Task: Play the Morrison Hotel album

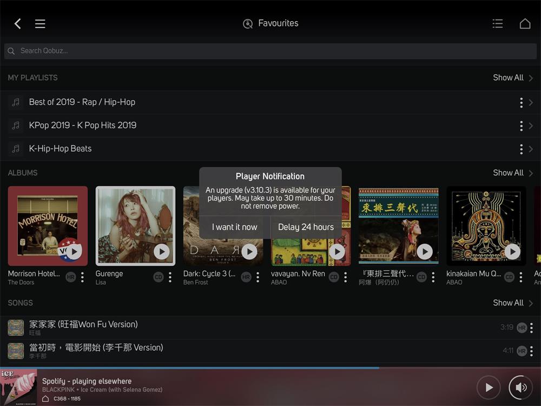Action: [x=74, y=252]
